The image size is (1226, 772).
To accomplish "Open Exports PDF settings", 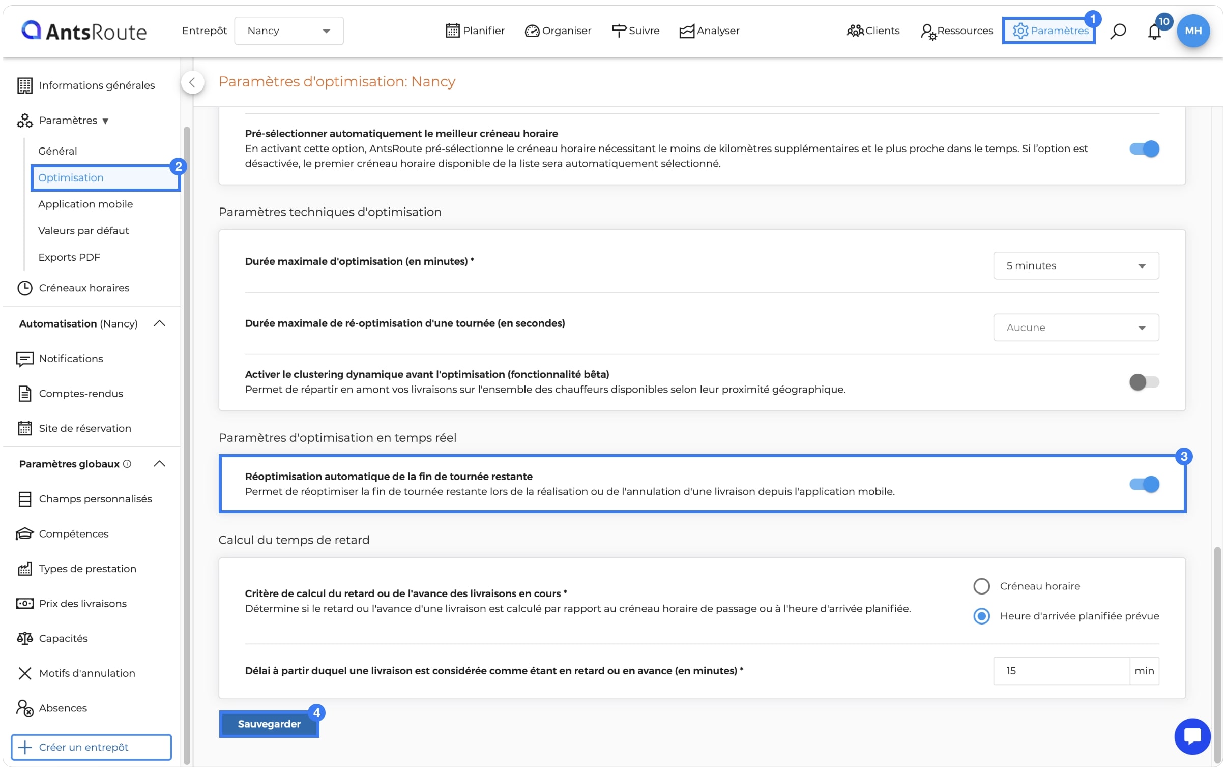I will click(x=69, y=257).
